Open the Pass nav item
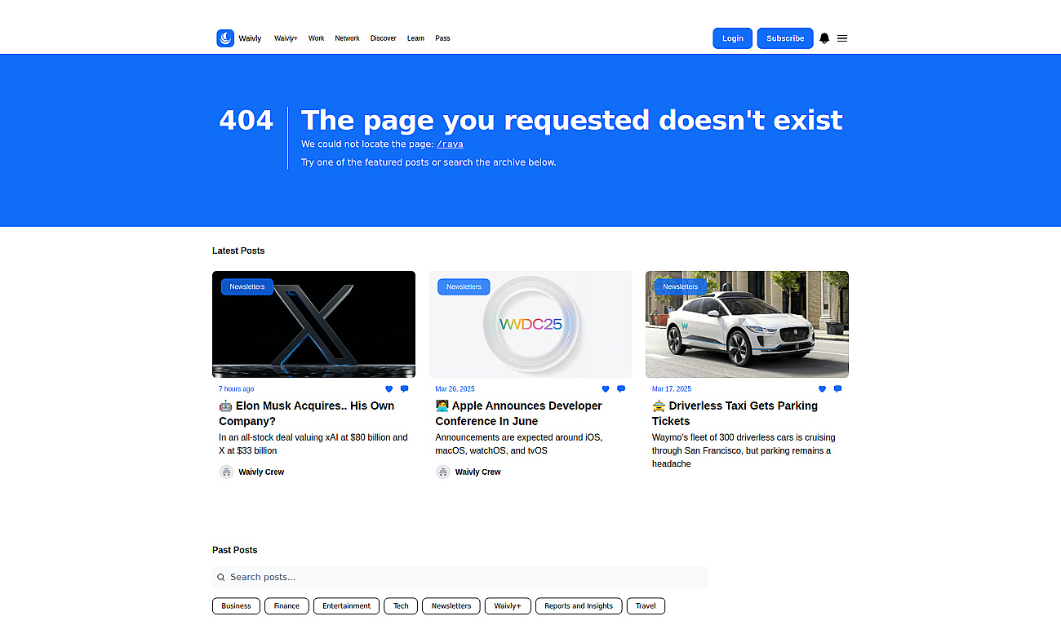 (x=442, y=38)
